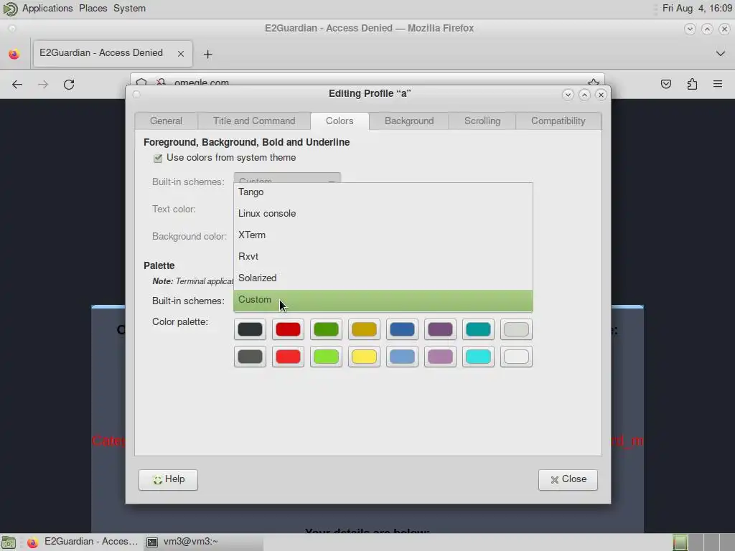Select the Colors tab

pos(340,121)
